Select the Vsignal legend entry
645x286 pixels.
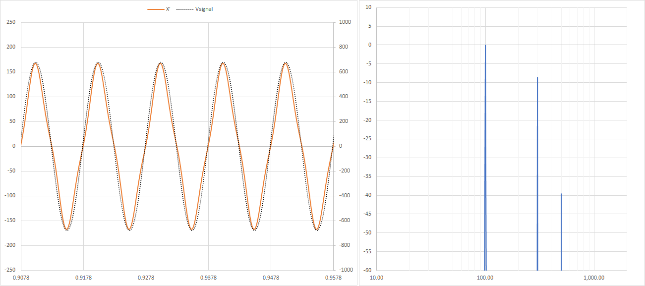click(194, 9)
